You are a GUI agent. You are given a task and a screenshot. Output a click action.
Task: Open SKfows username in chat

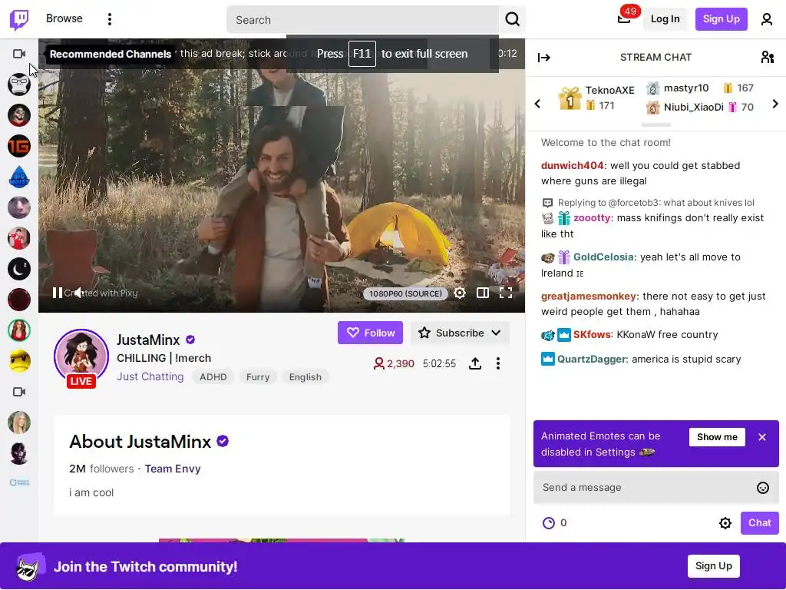592,335
